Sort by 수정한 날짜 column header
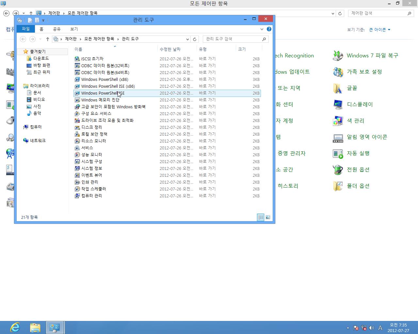 tap(177, 49)
